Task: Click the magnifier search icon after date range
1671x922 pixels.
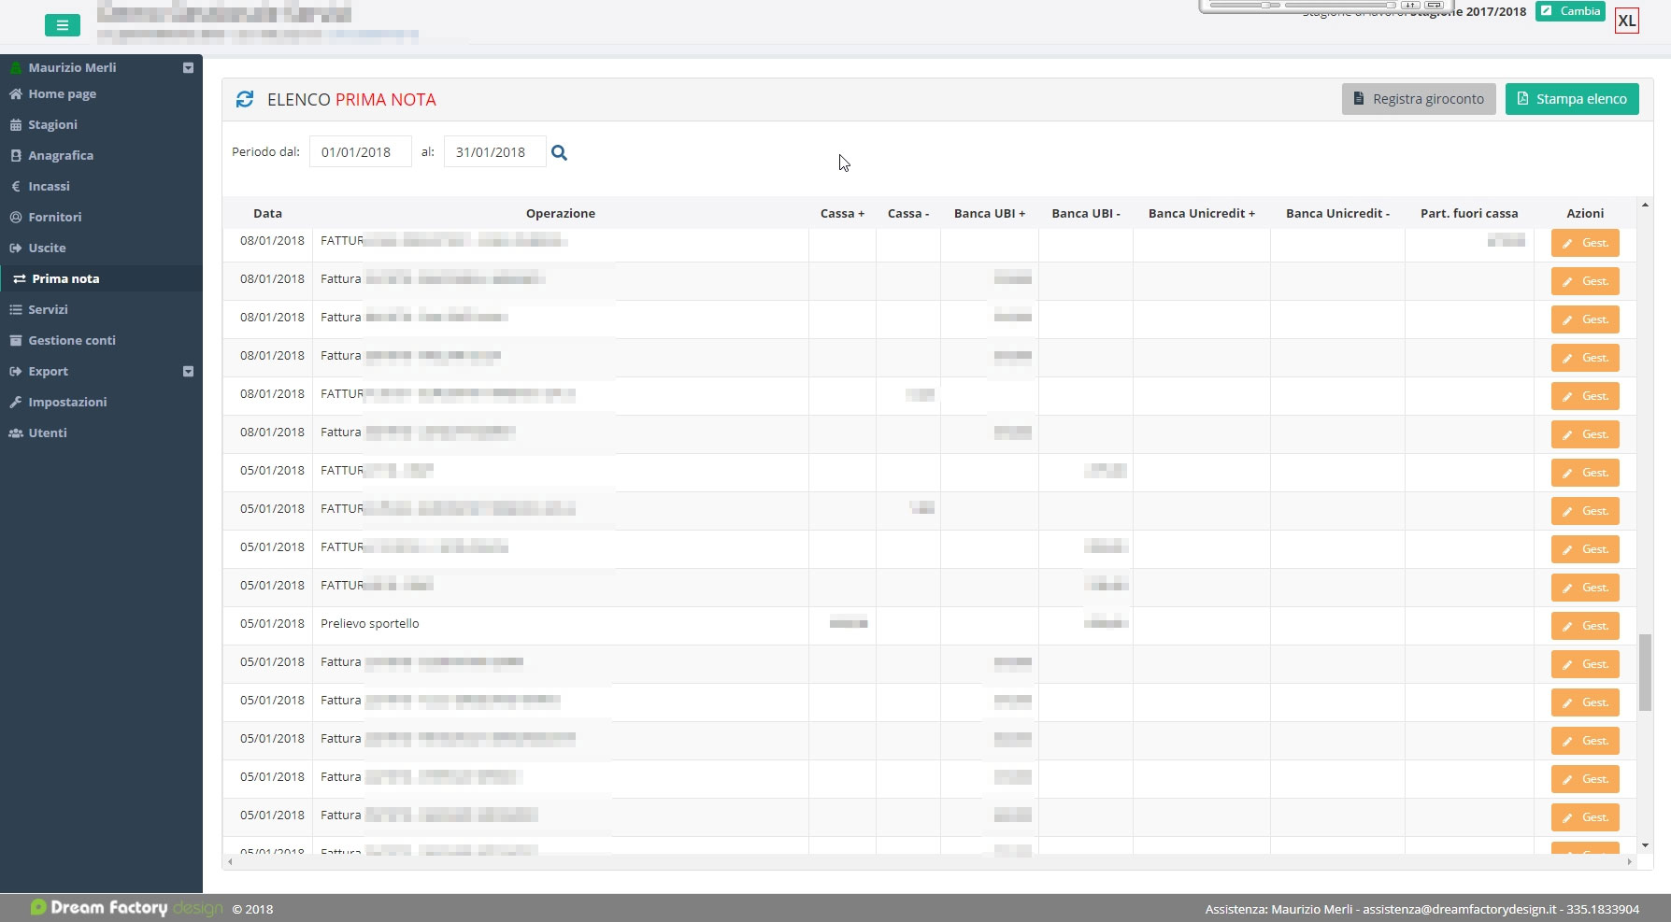Action: (x=559, y=152)
